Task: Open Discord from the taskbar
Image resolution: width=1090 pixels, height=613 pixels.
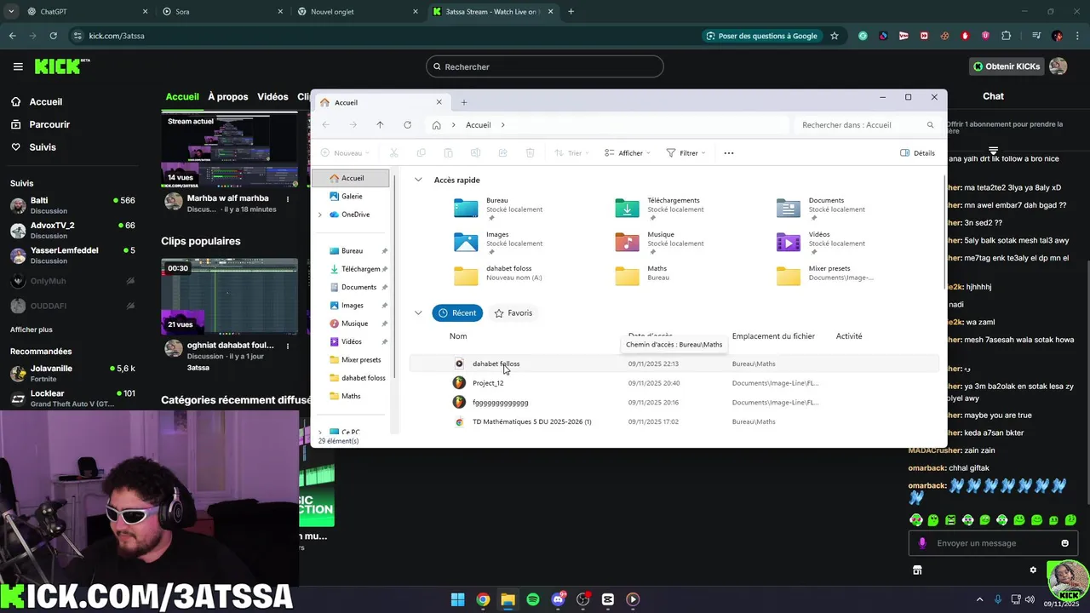Action: (558, 599)
